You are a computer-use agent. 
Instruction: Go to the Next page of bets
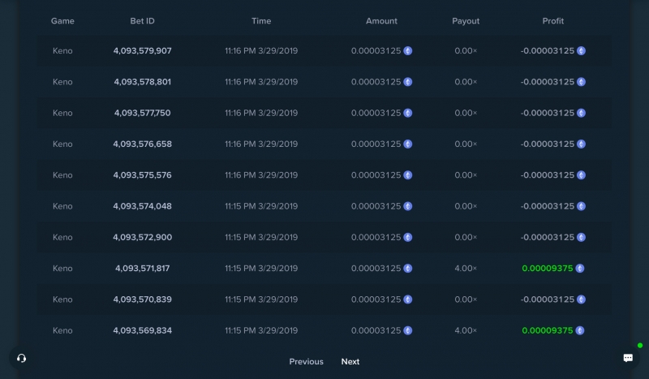pos(350,362)
